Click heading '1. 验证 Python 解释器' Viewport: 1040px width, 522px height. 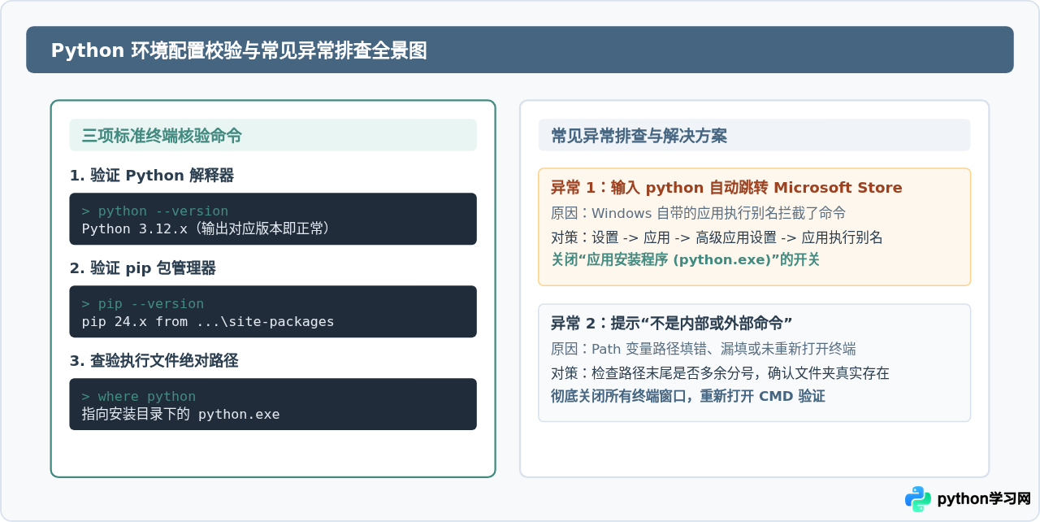pos(152,176)
